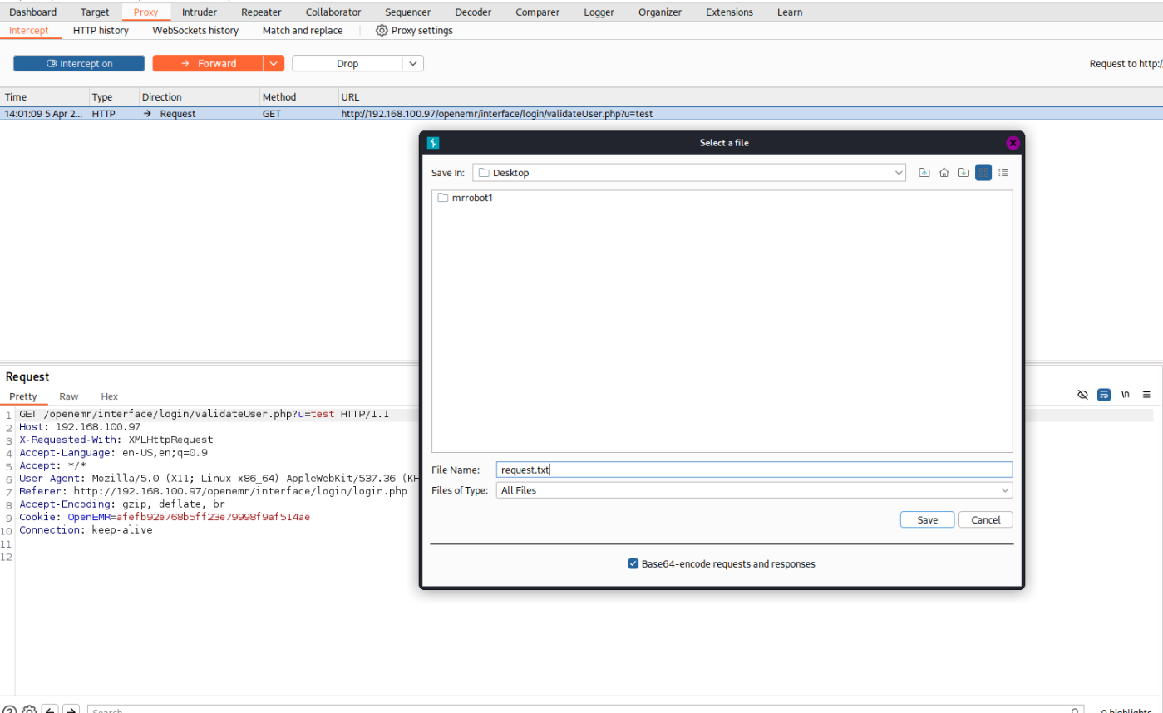Image resolution: width=1163 pixels, height=713 pixels.
Task: Open the Decoder tab
Action: pos(473,12)
